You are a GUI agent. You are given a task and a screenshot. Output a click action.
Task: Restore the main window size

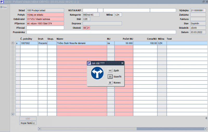click(203, 2)
